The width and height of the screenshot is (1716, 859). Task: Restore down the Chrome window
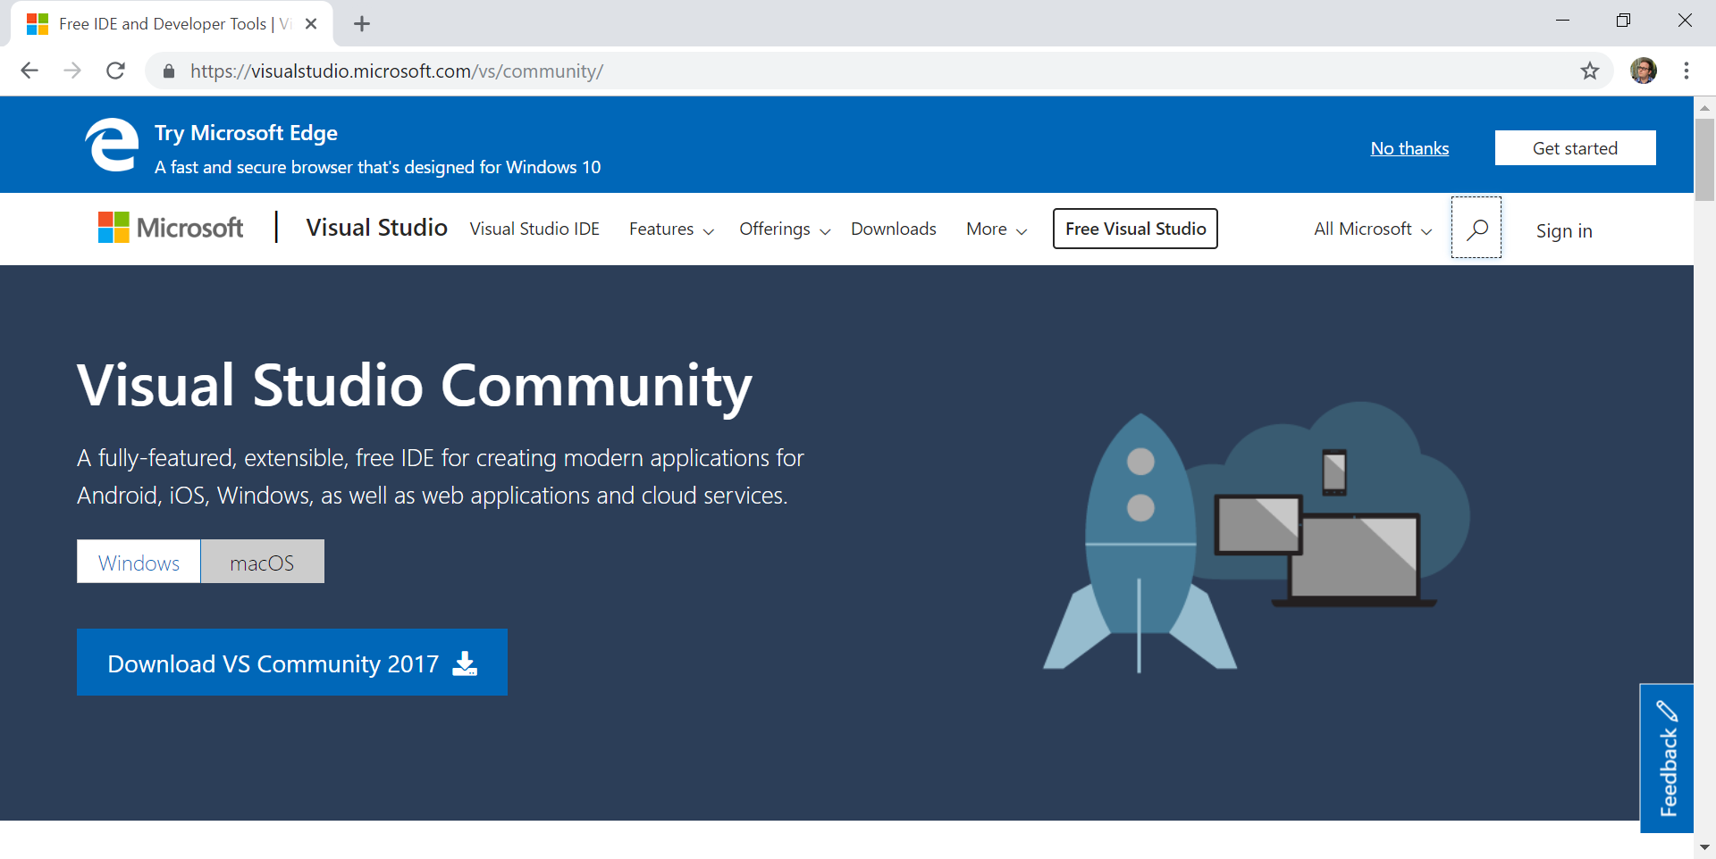click(1623, 21)
